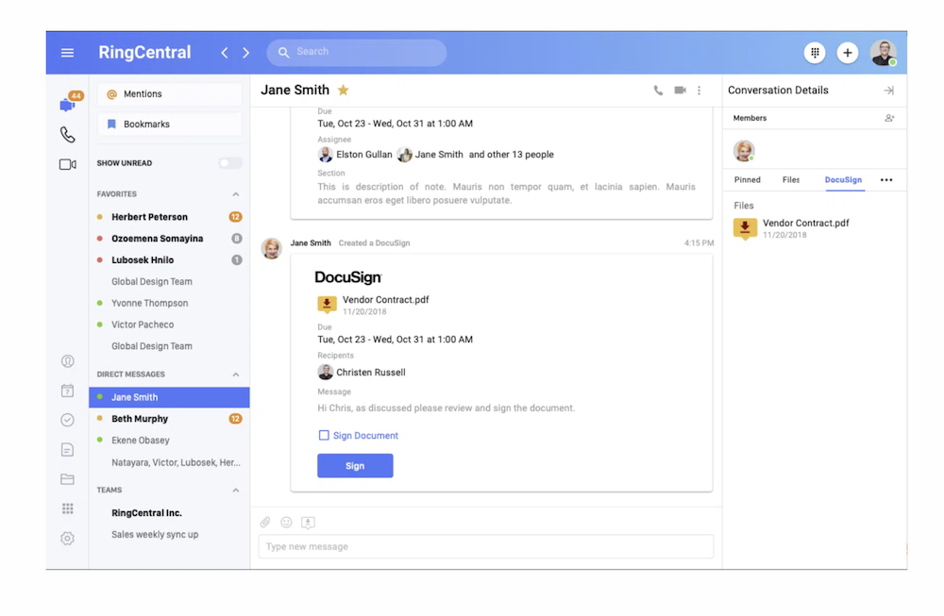Image resolution: width=944 pixels, height=616 pixels.
Task: Open Lubosek Hnilo conversation
Action: (x=169, y=259)
